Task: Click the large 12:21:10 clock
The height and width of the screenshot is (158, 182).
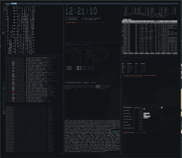Action: [x=81, y=11]
